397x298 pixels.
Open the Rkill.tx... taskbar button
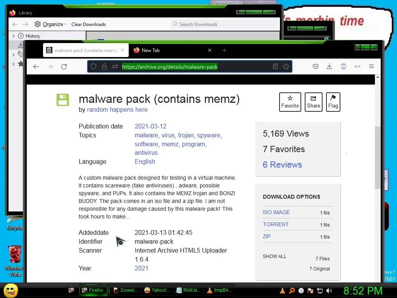188,290
